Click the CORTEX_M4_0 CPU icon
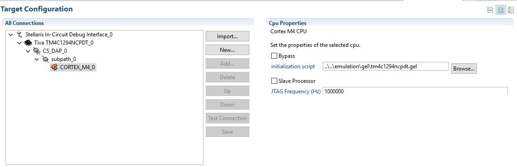 tap(54, 67)
